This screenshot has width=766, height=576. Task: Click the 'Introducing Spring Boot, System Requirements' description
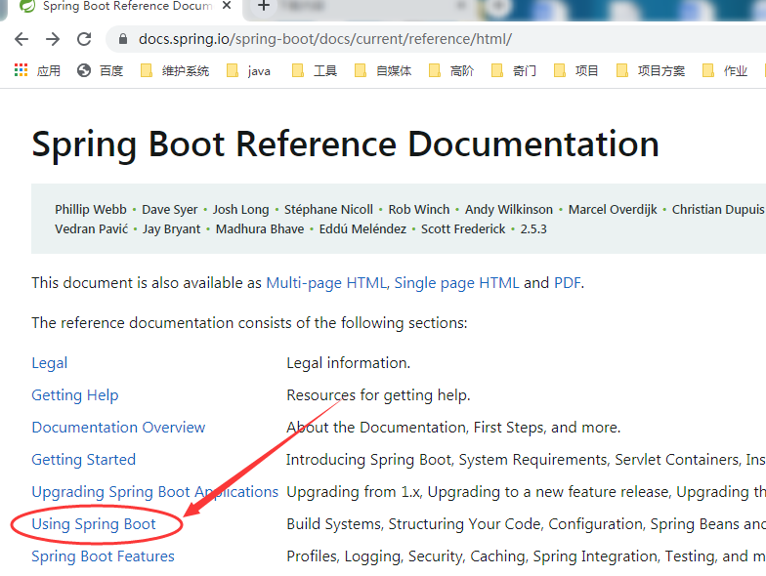[x=526, y=459]
